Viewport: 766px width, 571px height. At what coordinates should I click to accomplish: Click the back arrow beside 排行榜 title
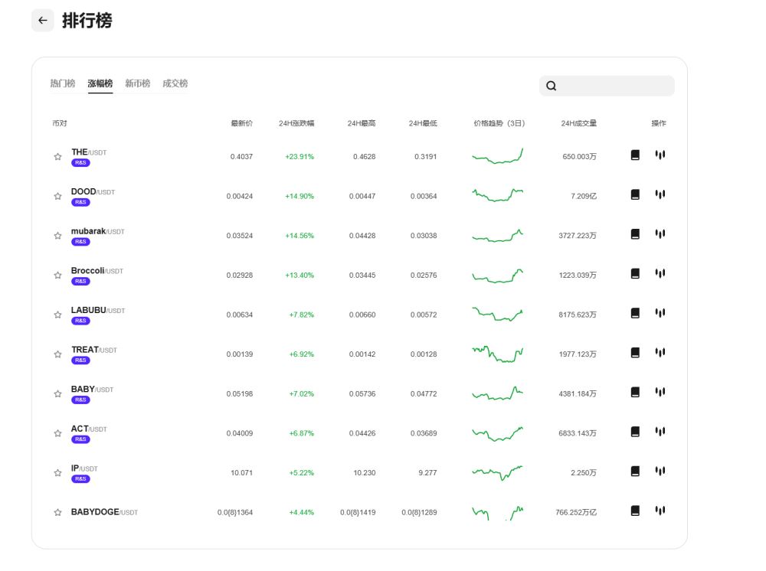pos(43,20)
